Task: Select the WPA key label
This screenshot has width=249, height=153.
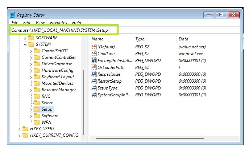Action: tap(46, 122)
